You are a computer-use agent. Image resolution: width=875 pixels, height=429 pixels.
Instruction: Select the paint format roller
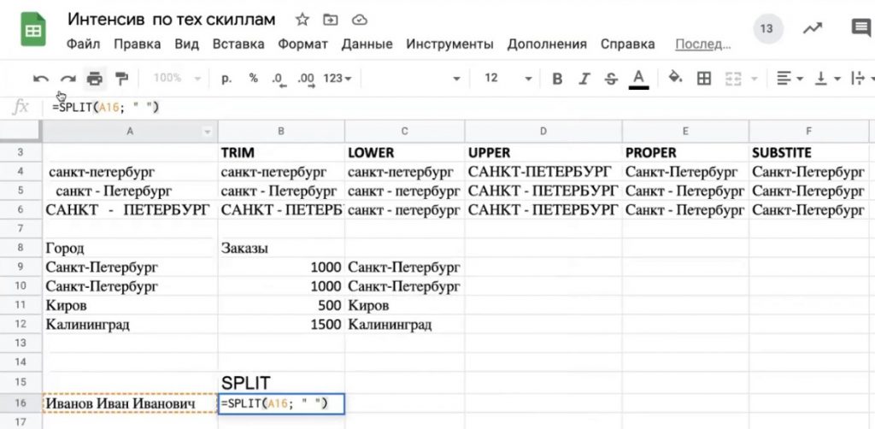pos(121,79)
